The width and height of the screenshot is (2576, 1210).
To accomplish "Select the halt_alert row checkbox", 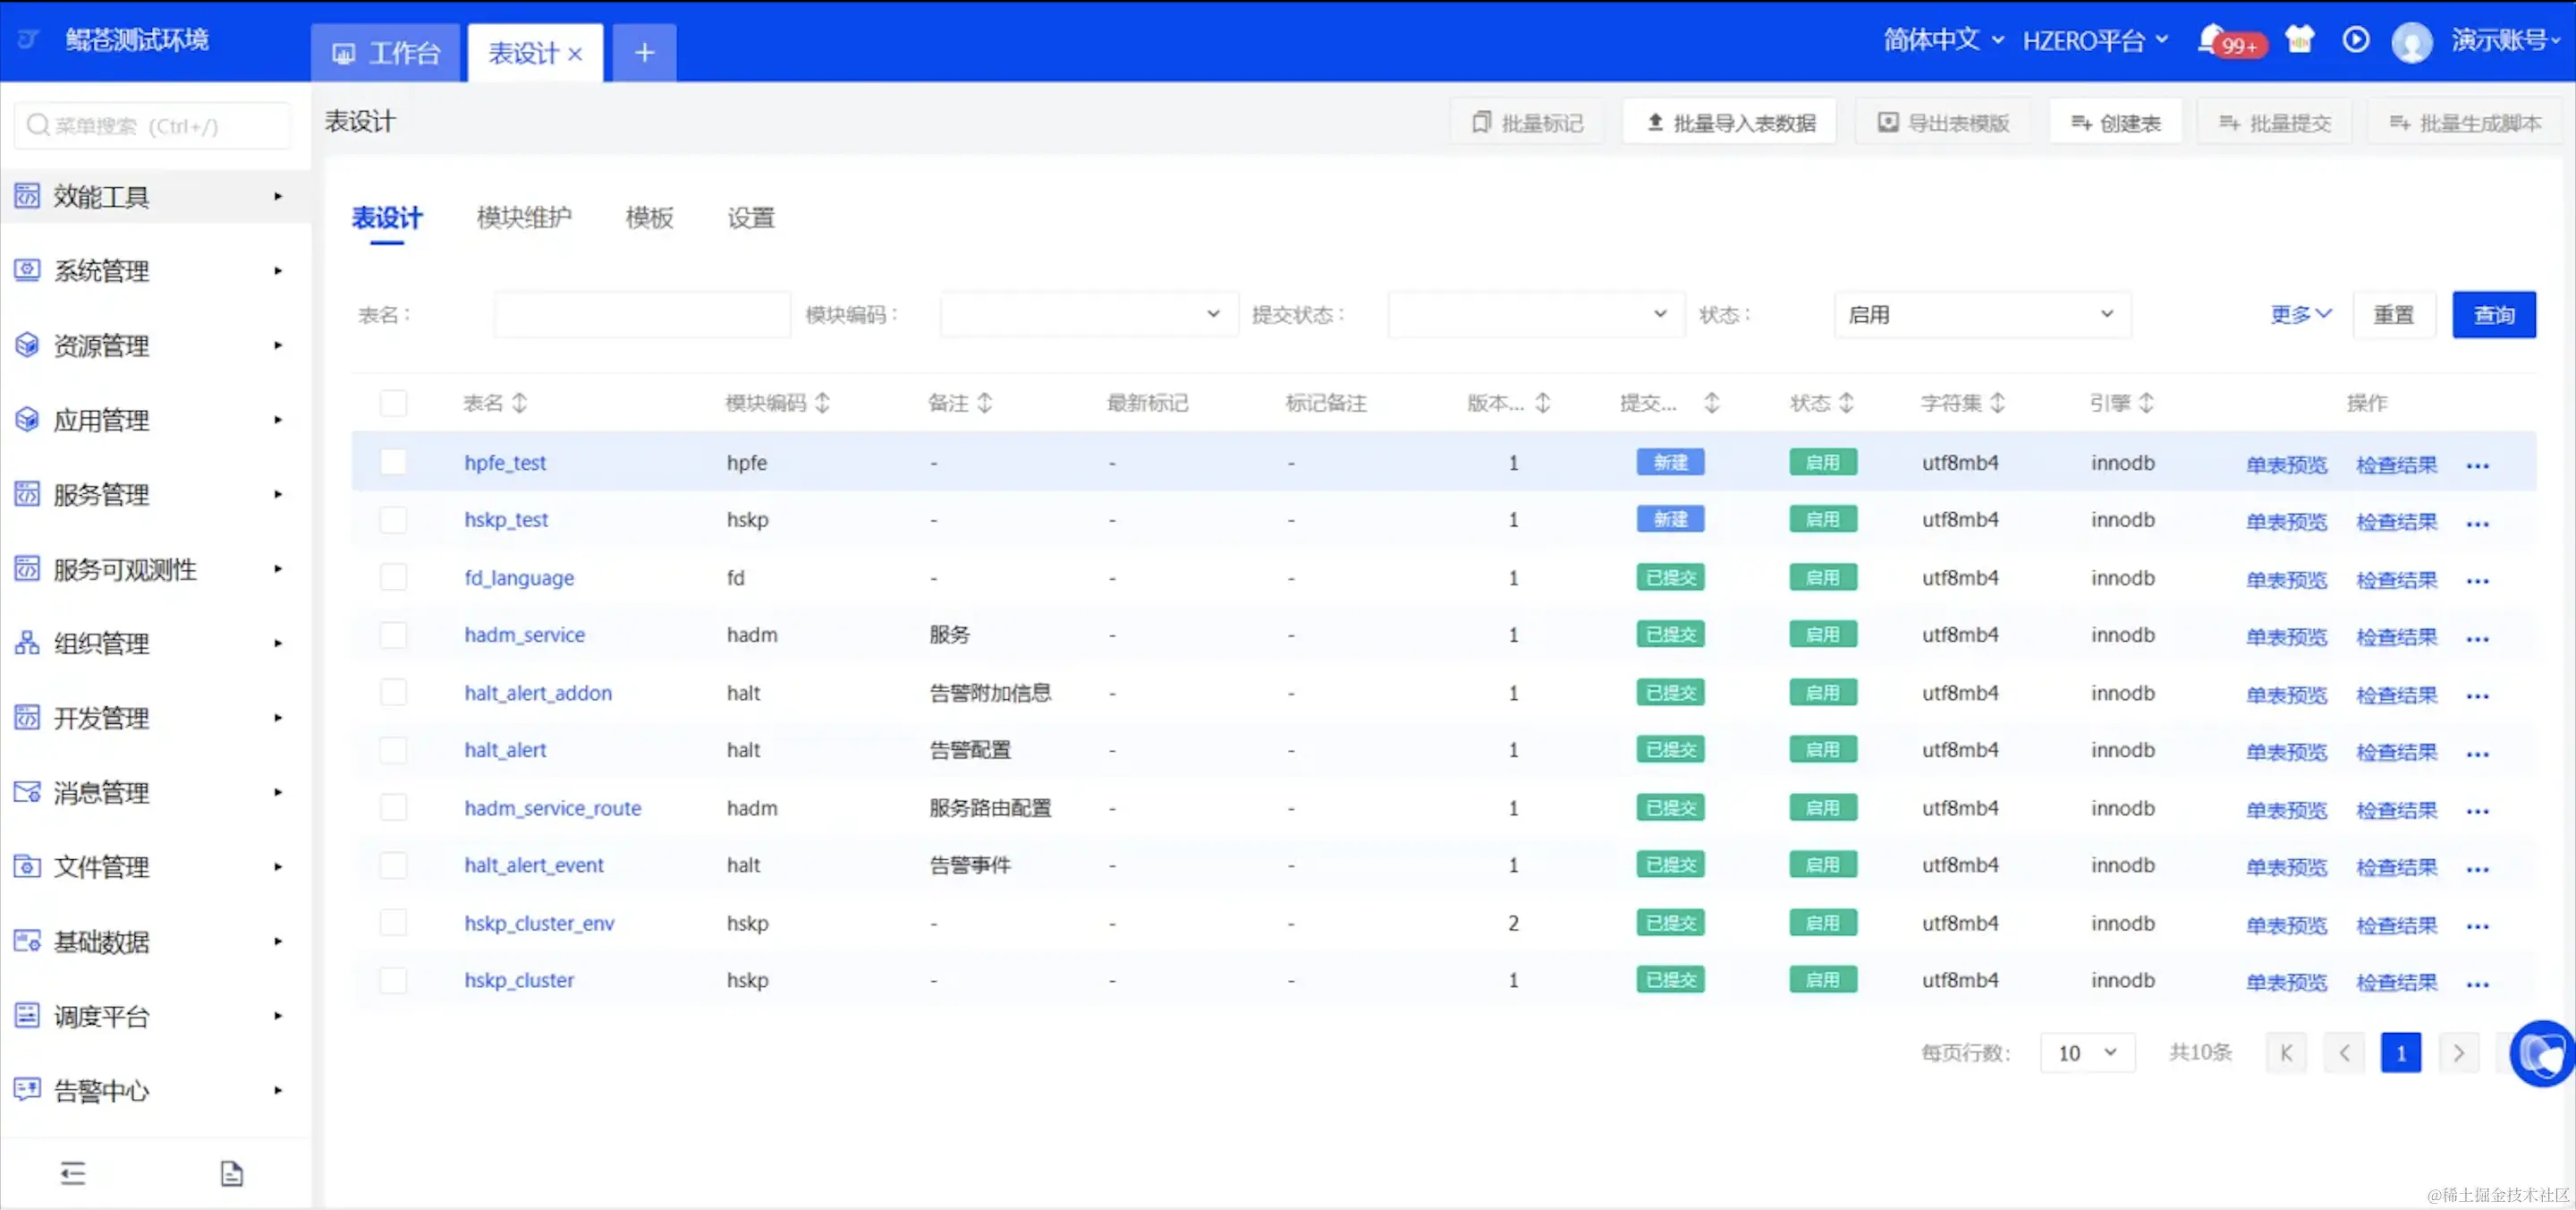I will click(393, 750).
